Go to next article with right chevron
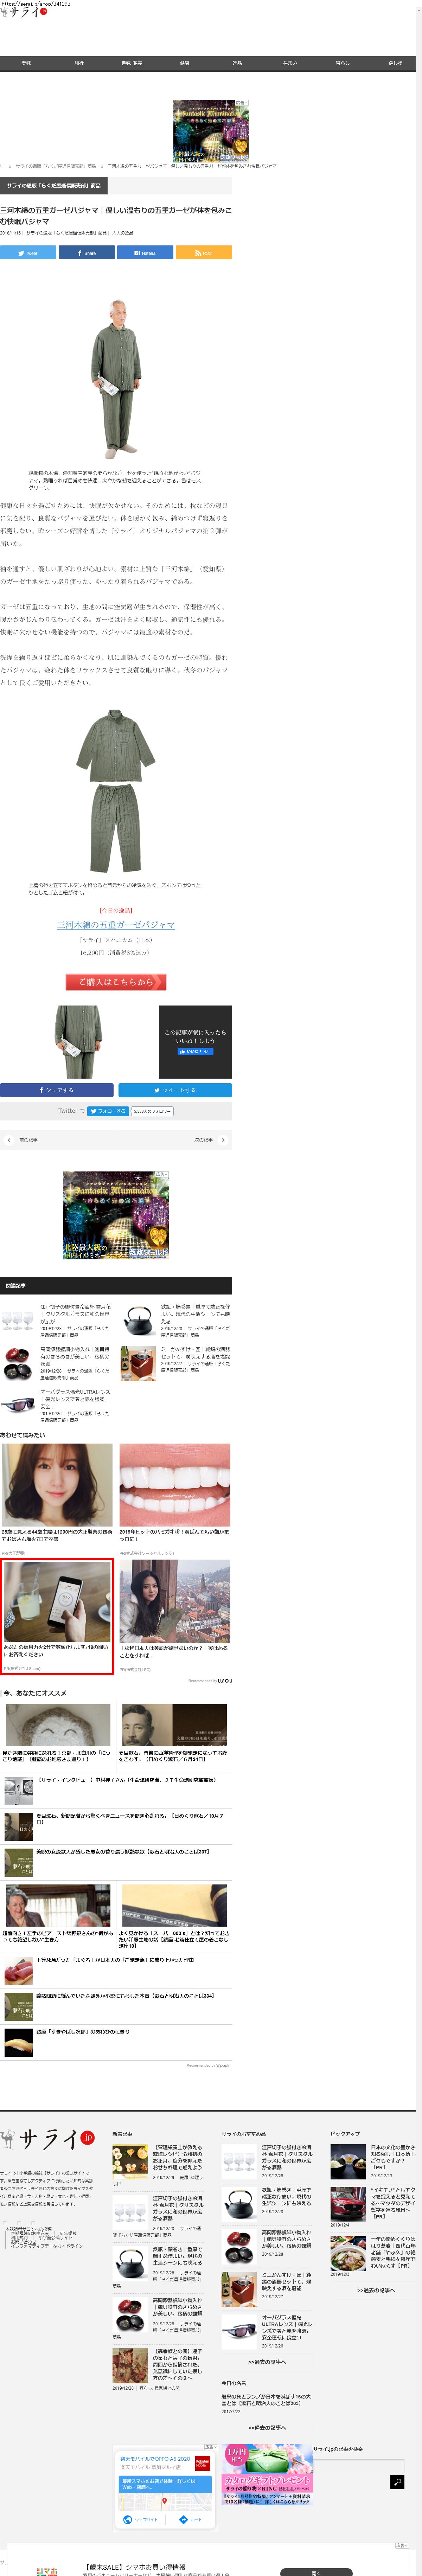Image resolution: width=422 pixels, height=2576 pixels. point(223,1140)
